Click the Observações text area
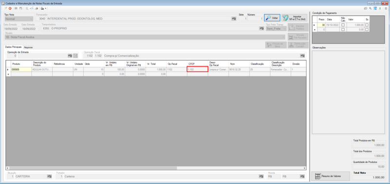This screenshot has width=390, height=184. (x=348, y=92)
